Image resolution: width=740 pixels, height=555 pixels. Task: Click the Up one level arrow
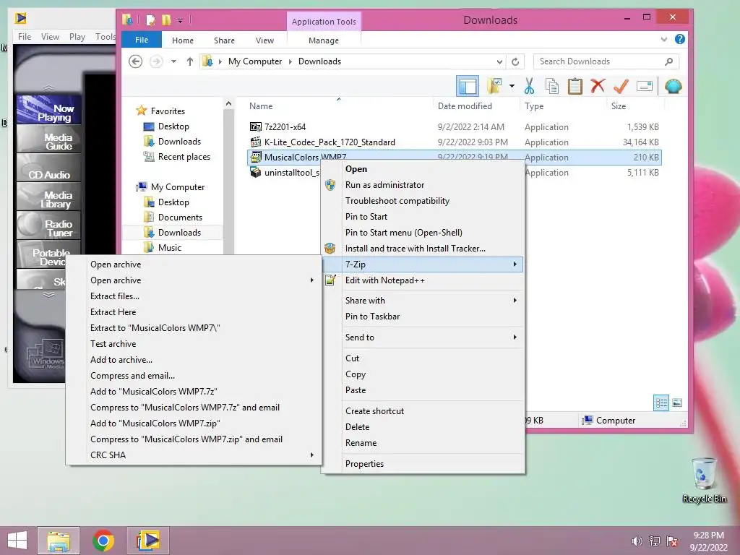(x=190, y=61)
